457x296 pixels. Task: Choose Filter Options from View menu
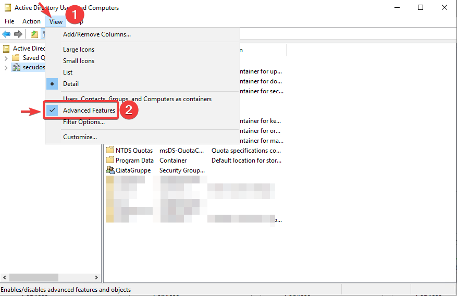(x=83, y=122)
